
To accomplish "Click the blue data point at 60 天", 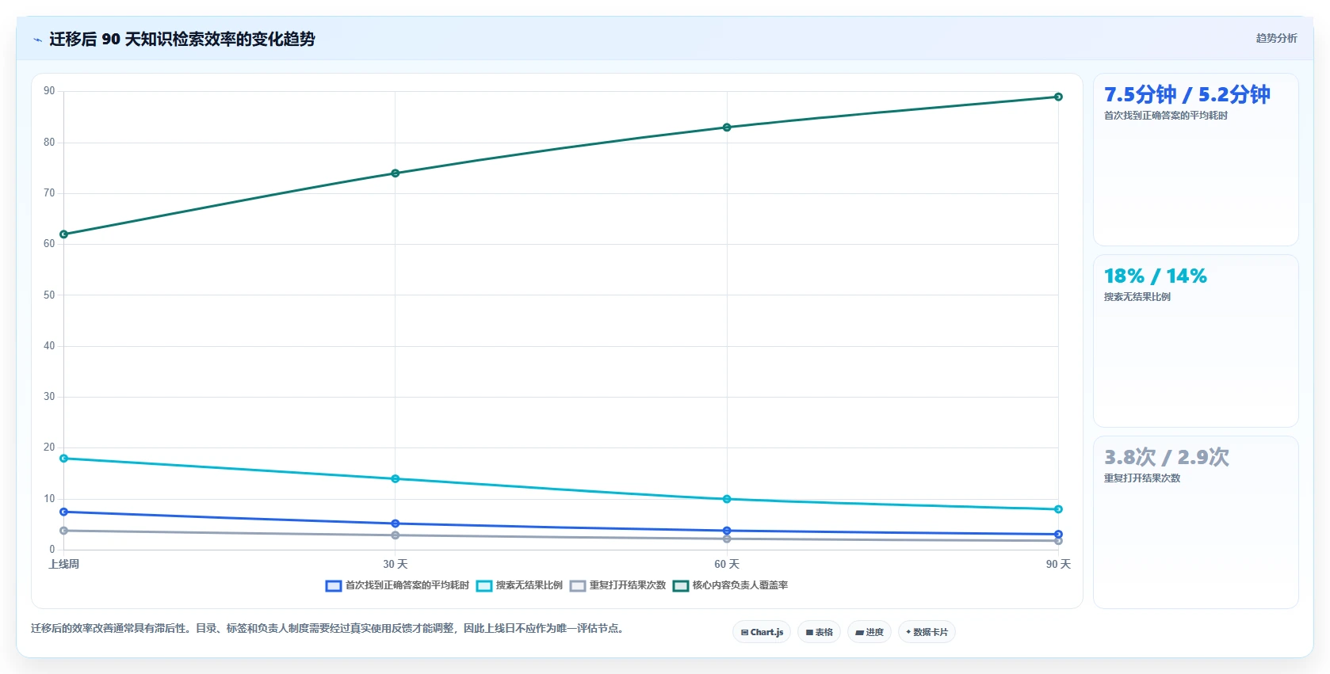I will click(x=727, y=531).
